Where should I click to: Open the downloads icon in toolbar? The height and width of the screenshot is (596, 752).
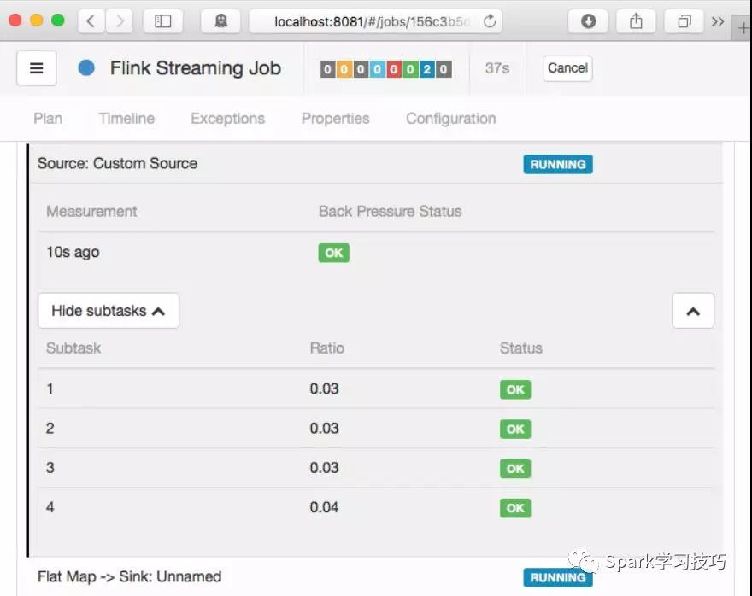coord(588,21)
